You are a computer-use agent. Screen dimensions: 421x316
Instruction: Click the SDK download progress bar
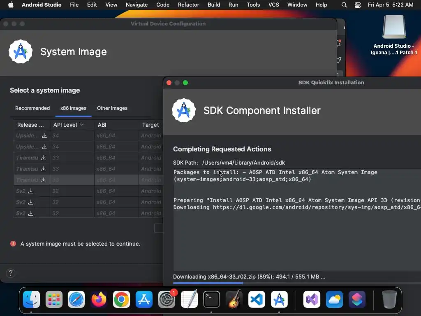pos(297,283)
